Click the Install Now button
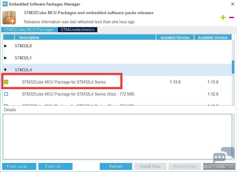This screenshot has width=237, height=172. point(150,166)
